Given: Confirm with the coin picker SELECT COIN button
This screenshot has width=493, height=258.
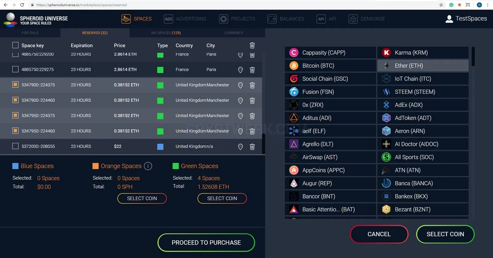Looking at the screenshot, I should click(445, 234).
